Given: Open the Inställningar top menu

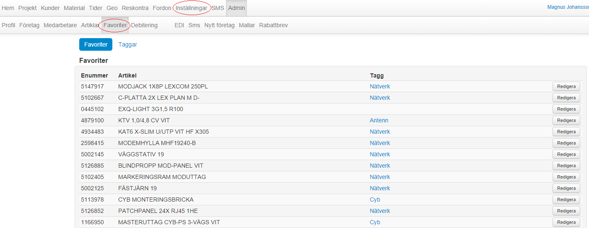Looking at the screenshot, I should pyautogui.click(x=192, y=8).
